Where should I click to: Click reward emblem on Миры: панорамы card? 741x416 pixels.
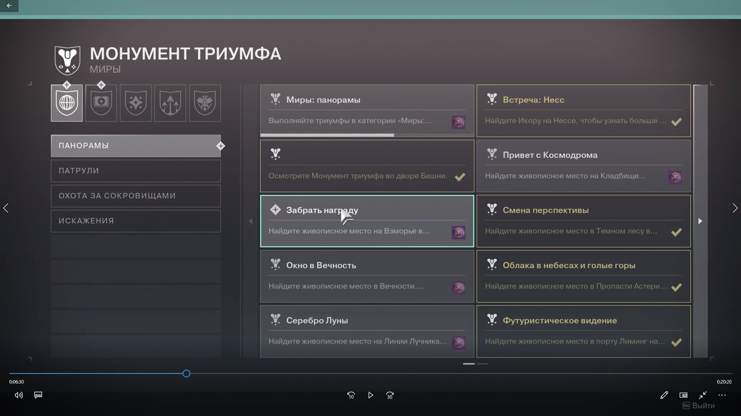click(458, 122)
